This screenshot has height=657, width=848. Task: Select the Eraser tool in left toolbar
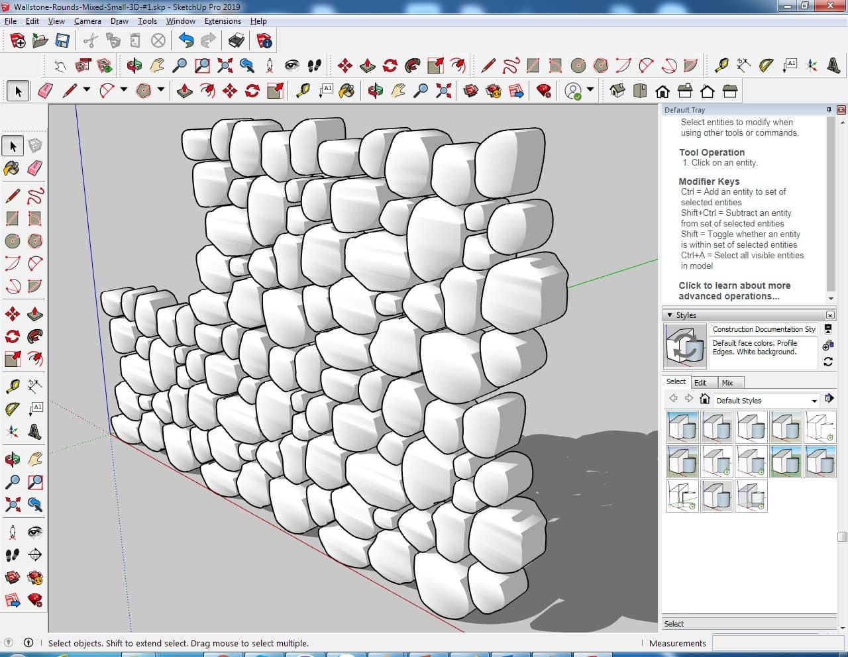coord(35,168)
